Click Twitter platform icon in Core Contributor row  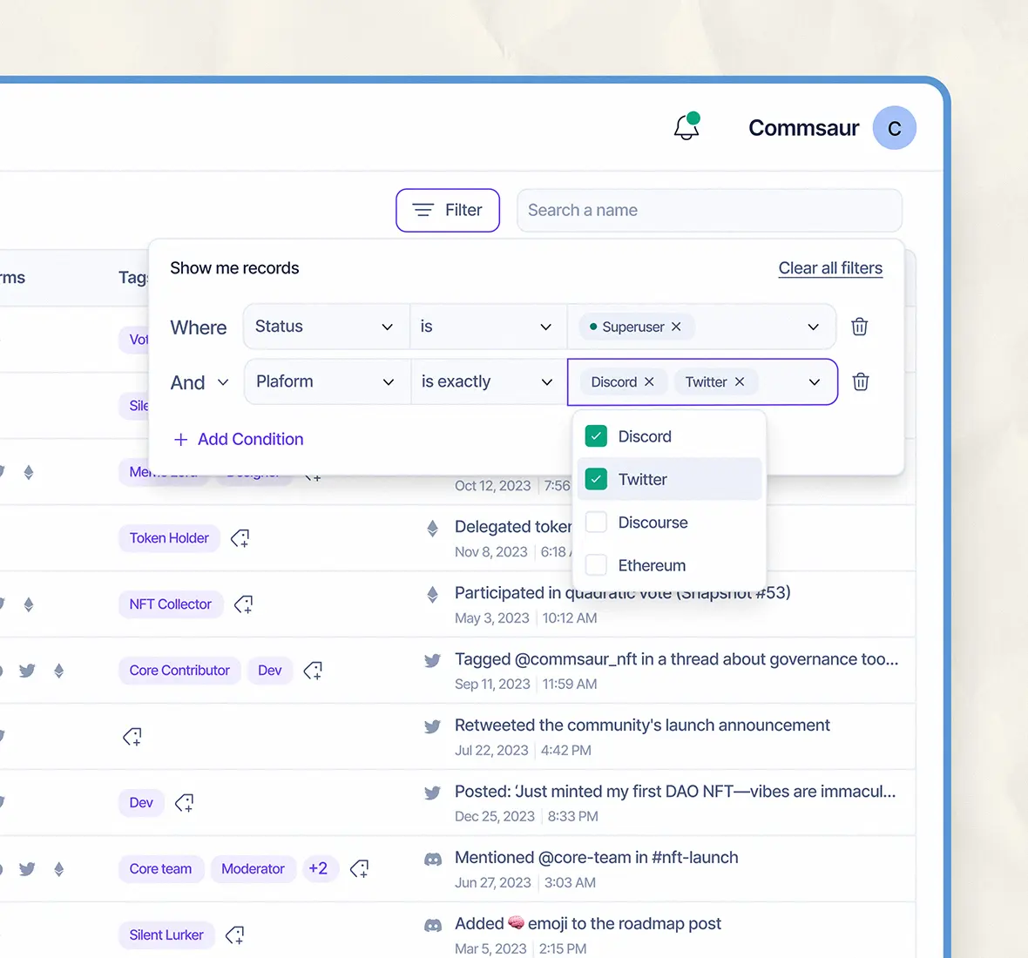[27, 671]
